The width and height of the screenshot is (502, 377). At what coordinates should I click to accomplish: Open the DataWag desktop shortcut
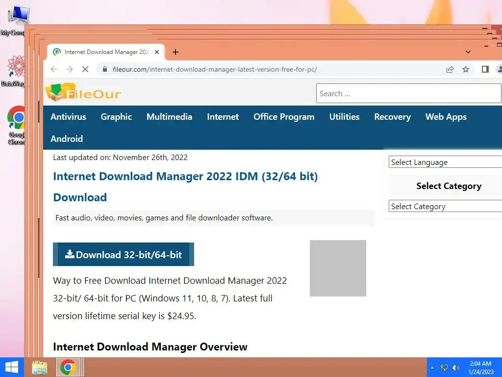tap(13, 71)
